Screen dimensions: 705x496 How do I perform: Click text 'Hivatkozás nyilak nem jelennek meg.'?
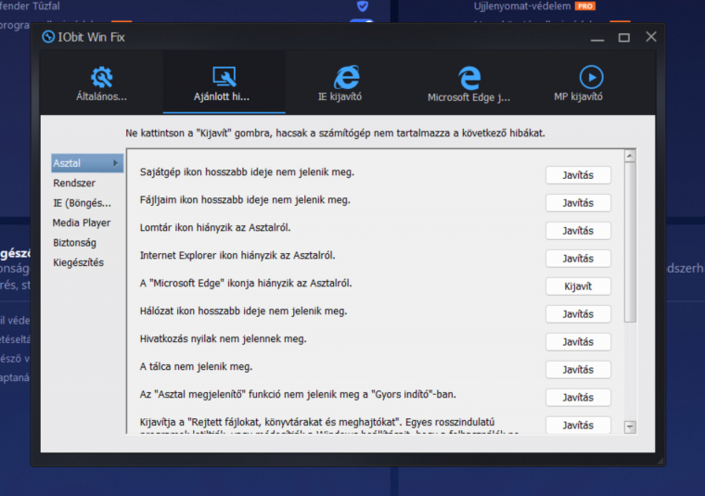pyautogui.click(x=223, y=338)
